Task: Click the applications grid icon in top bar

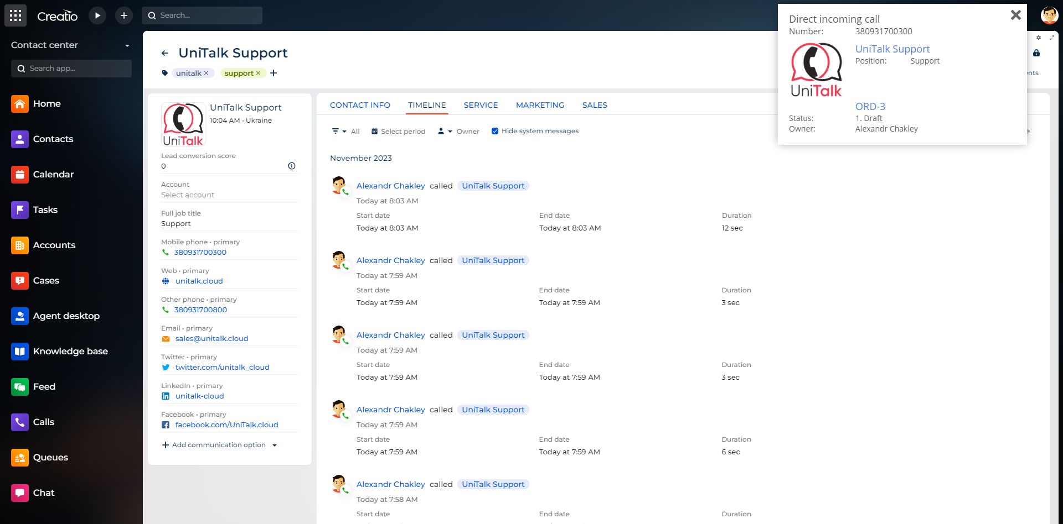Action: pyautogui.click(x=16, y=15)
